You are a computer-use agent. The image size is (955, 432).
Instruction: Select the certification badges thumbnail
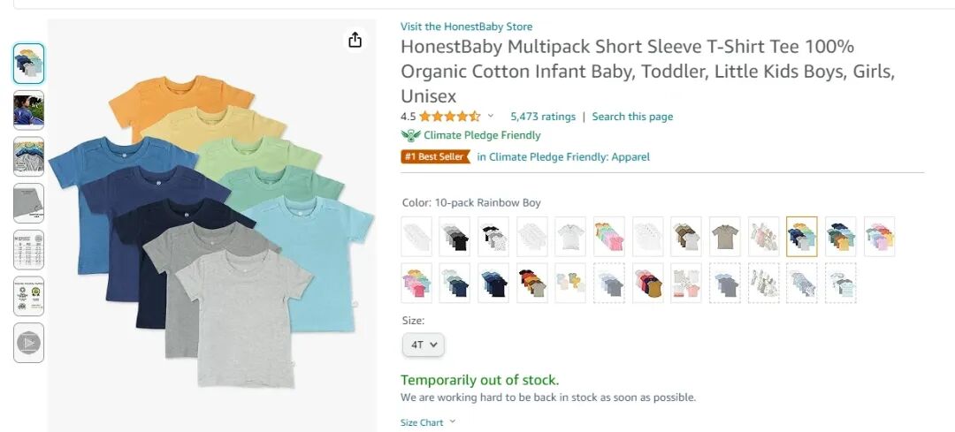click(x=28, y=296)
